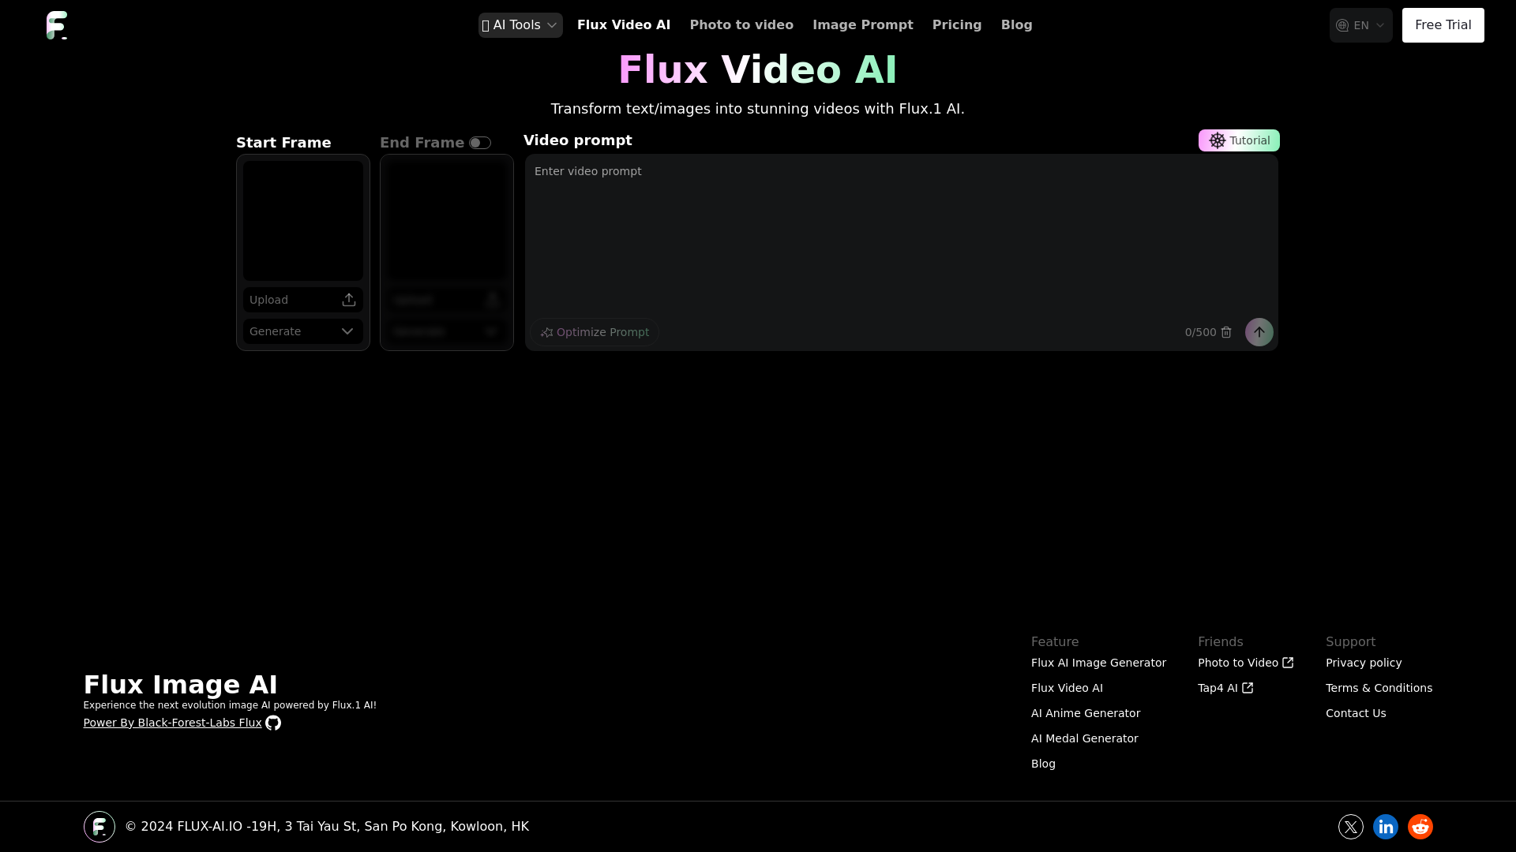Click the upload icon on Start Frame

point(349,300)
